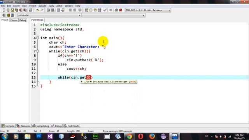Click the previous overload arrow in calltip
Viewport: 249px width, 140px height.
[x=81, y=82]
